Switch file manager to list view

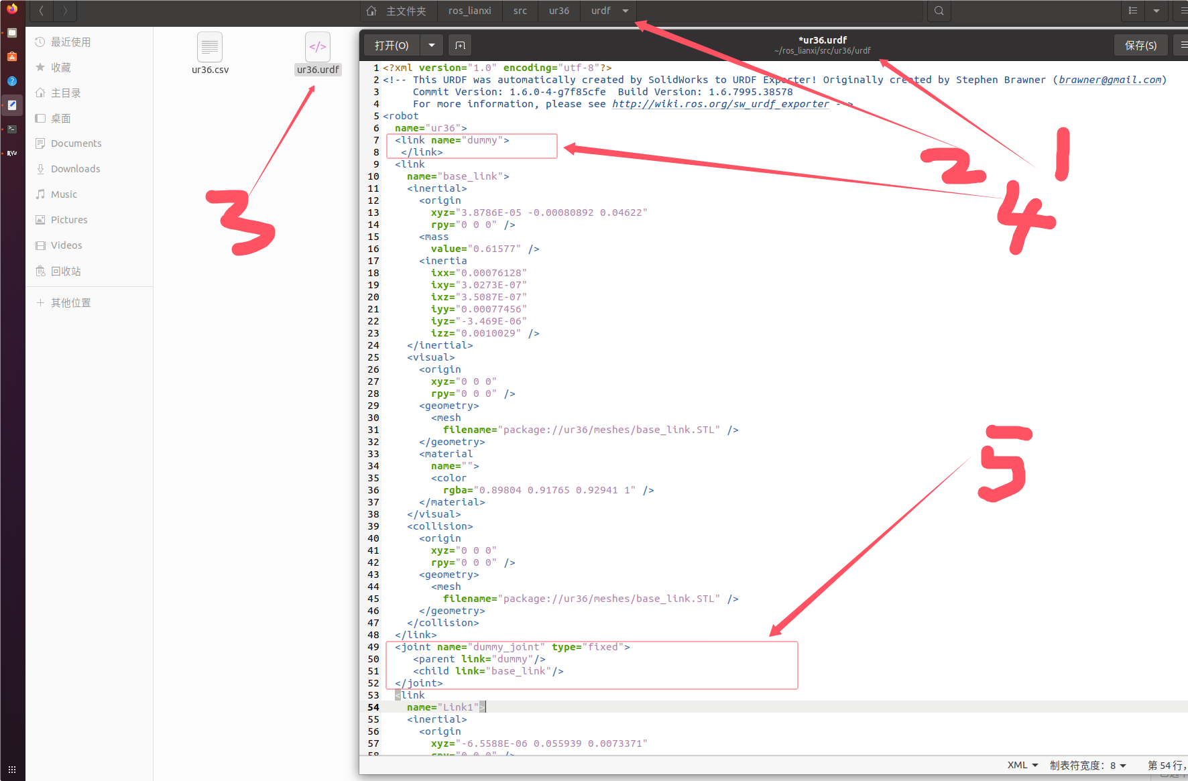click(1133, 11)
